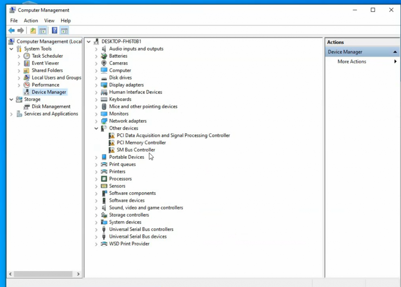The image size is (401, 287).
Task: Open the Help menu
Action: pos(65,20)
